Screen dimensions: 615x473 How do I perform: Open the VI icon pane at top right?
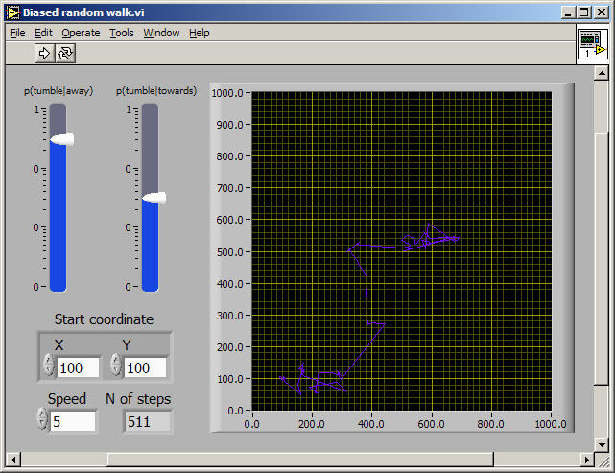point(592,43)
